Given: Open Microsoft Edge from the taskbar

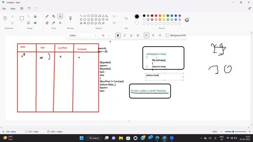Looking at the screenshot, I should [x=157, y=138].
